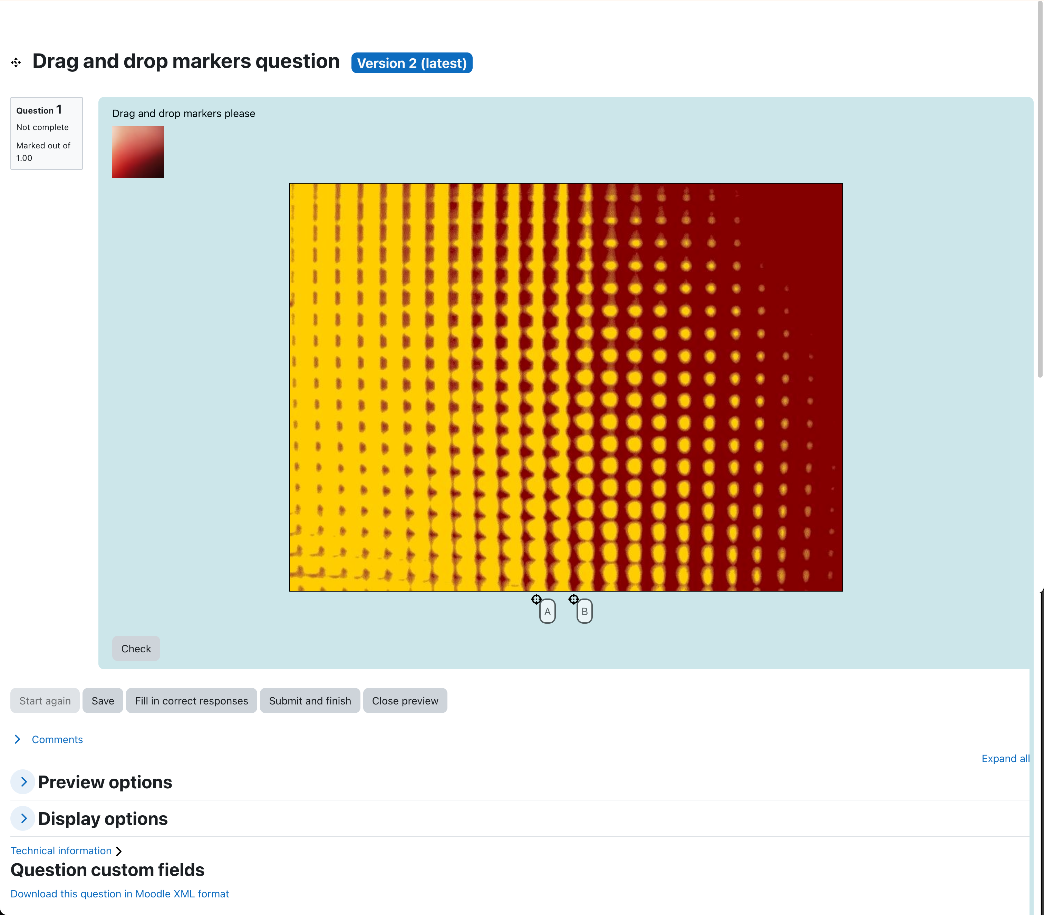Download this question in Moodle XML format

[x=119, y=894]
